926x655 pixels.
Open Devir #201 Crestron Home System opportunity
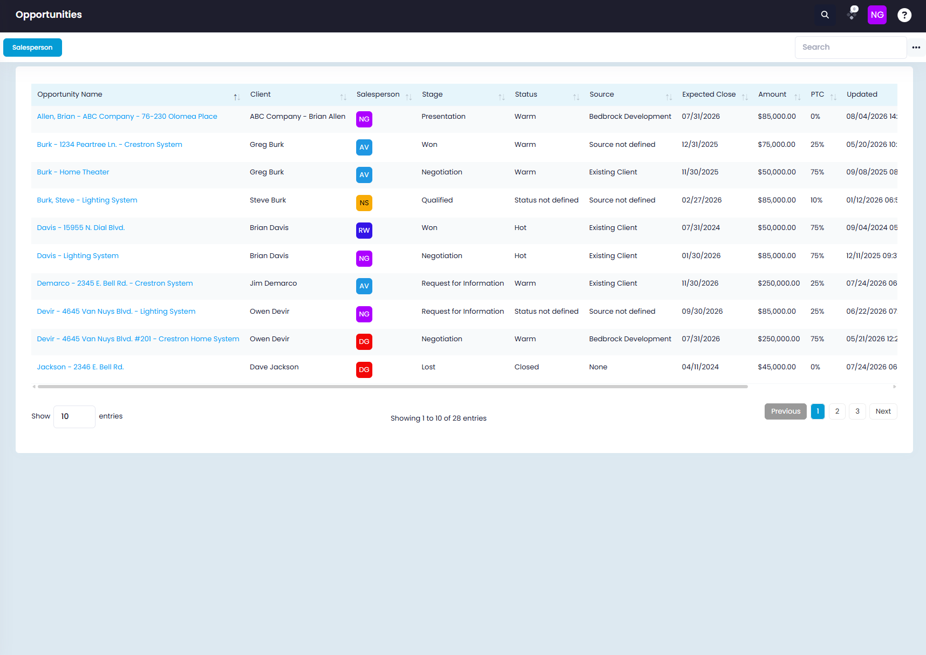click(x=138, y=339)
